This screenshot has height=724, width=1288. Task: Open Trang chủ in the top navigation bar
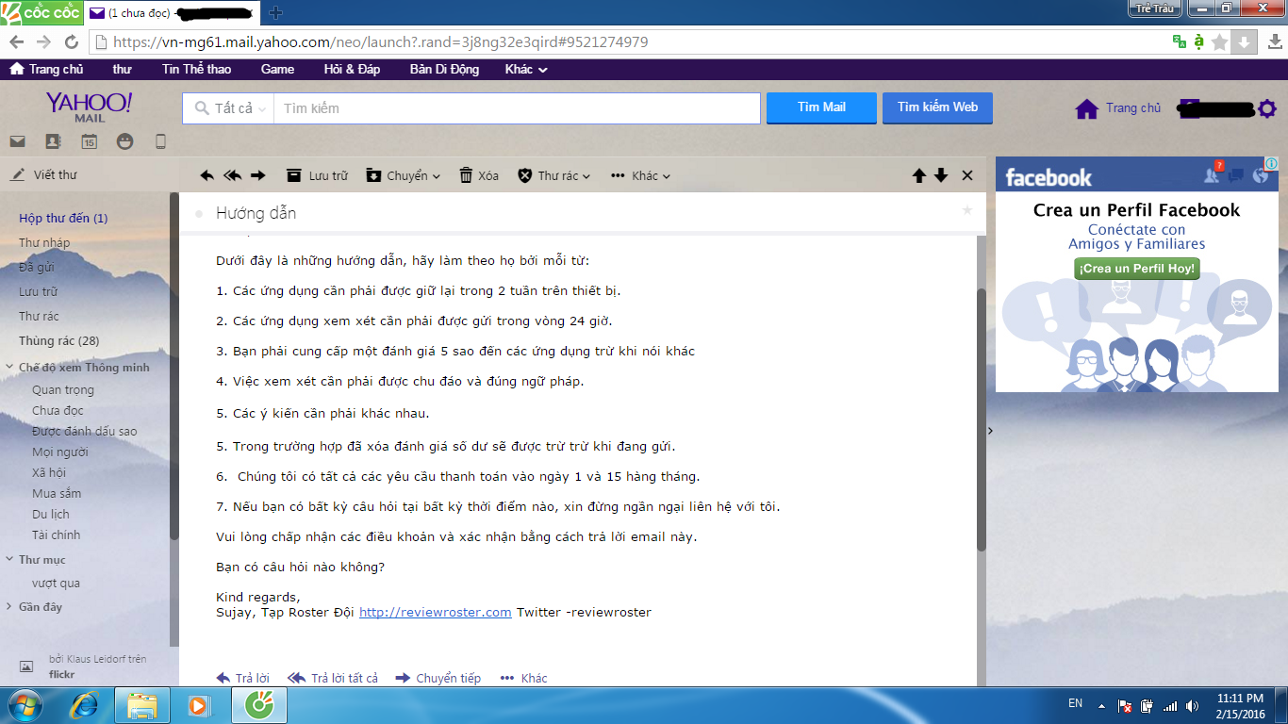(46, 69)
